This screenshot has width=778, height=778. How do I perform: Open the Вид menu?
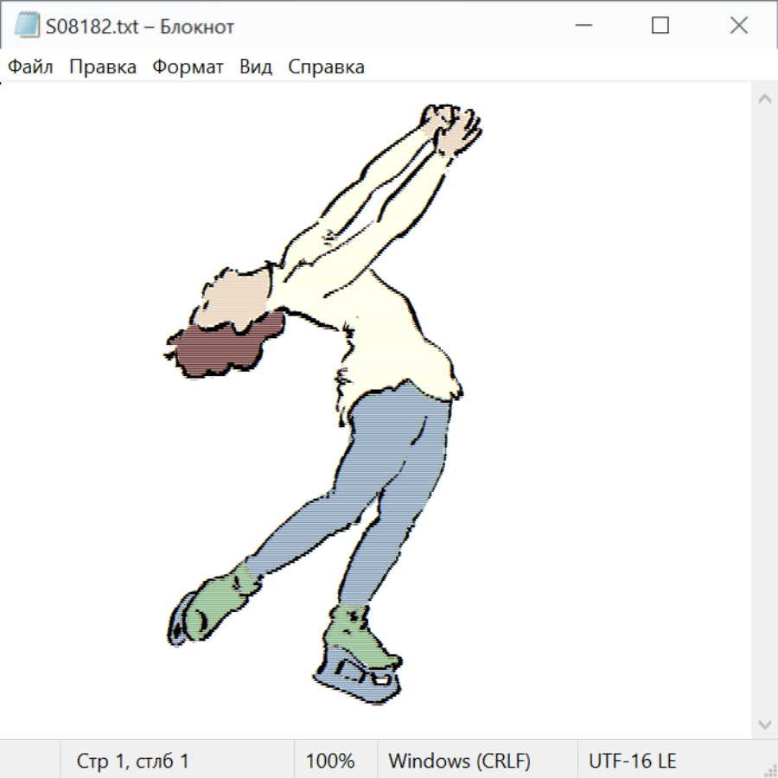tap(255, 67)
